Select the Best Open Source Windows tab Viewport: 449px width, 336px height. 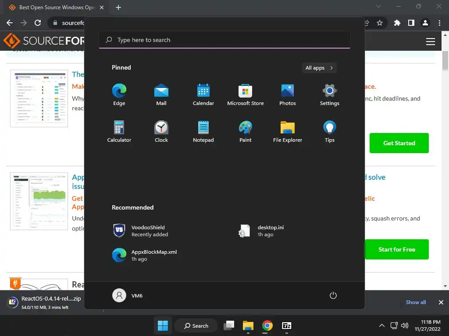point(57,7)
